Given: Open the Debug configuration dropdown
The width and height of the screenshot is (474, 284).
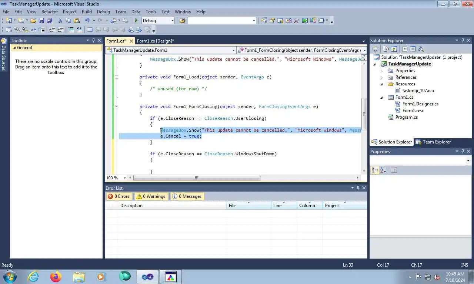Looking at the screenshot, I should (172, 21).
